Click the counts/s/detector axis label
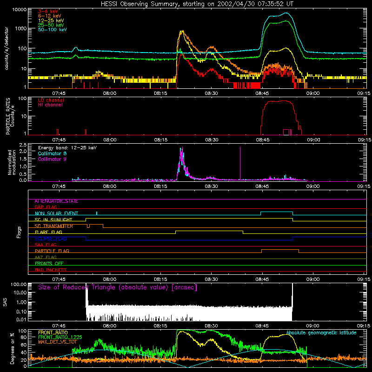 7,48
